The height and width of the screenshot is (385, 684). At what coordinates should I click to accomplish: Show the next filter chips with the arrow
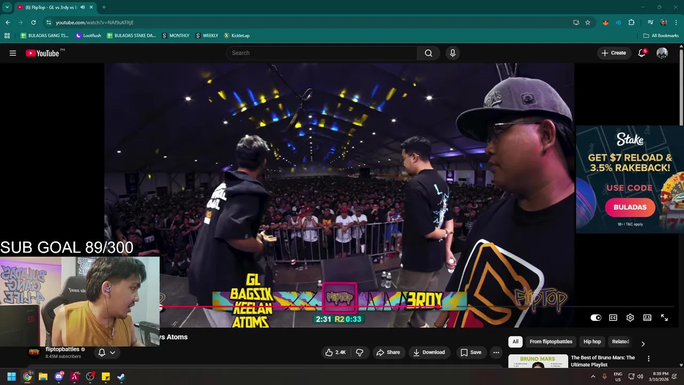(x=643, y=344)
